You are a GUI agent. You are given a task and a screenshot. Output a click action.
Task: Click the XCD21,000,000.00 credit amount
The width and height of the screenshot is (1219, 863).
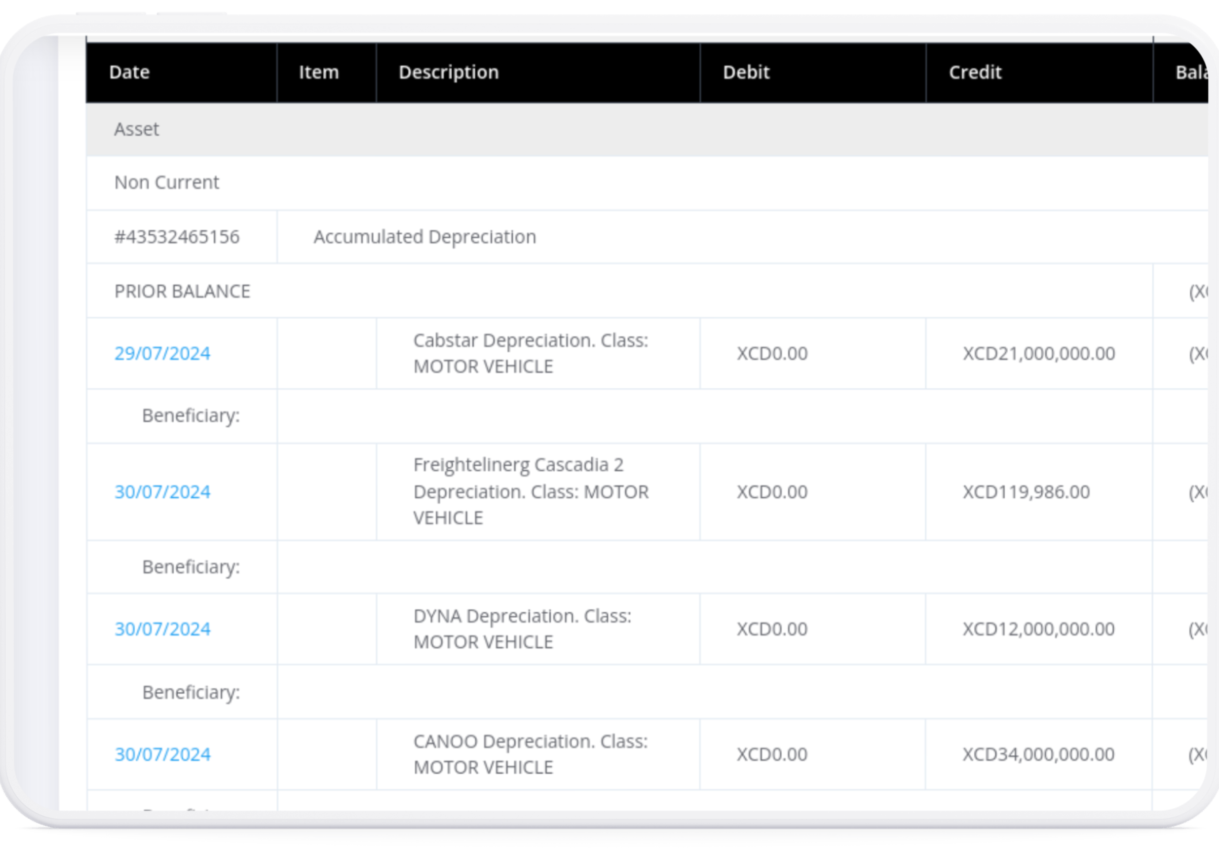(1038, 353)
